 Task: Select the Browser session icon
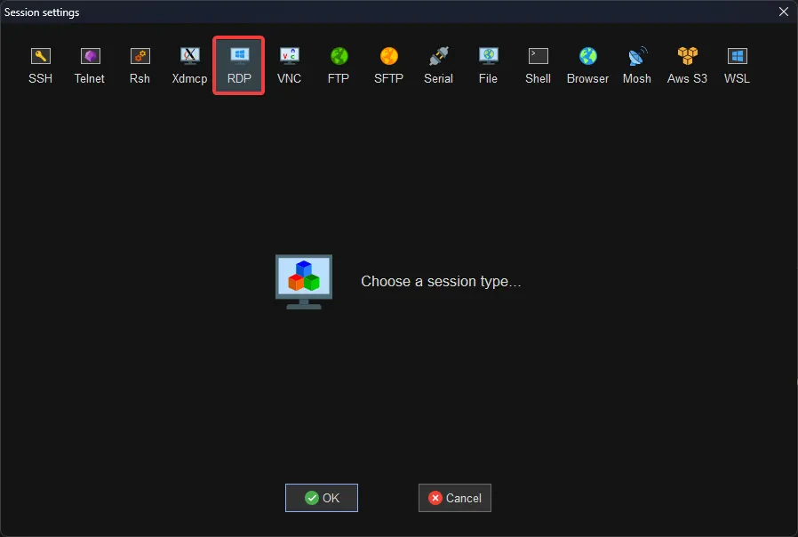point(587,66)
